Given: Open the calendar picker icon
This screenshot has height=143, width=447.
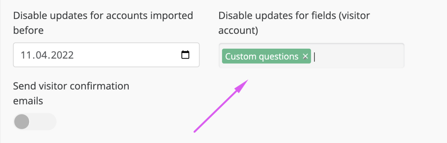Looking at the screenshot, I should (185, 55).
